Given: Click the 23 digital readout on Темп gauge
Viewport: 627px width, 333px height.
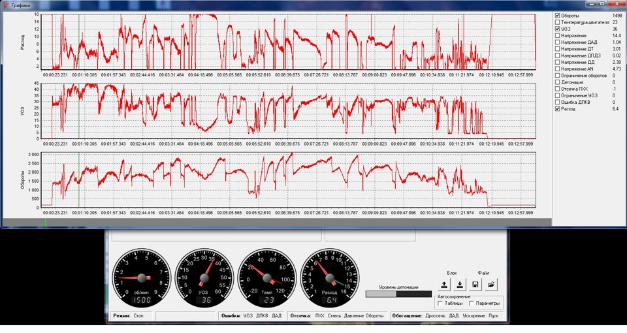Looking at the screenshot, I should [268, 300].
